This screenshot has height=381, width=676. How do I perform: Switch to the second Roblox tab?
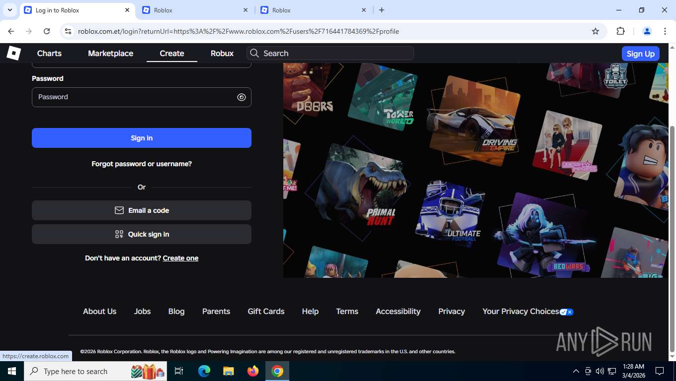[195, 10]
